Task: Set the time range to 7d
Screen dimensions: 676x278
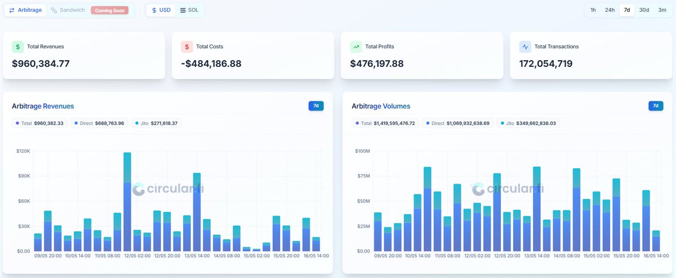Action: click(x=627, y=10)
